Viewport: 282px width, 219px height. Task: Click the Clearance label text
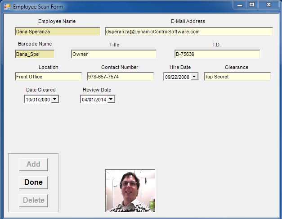(237, 67)
